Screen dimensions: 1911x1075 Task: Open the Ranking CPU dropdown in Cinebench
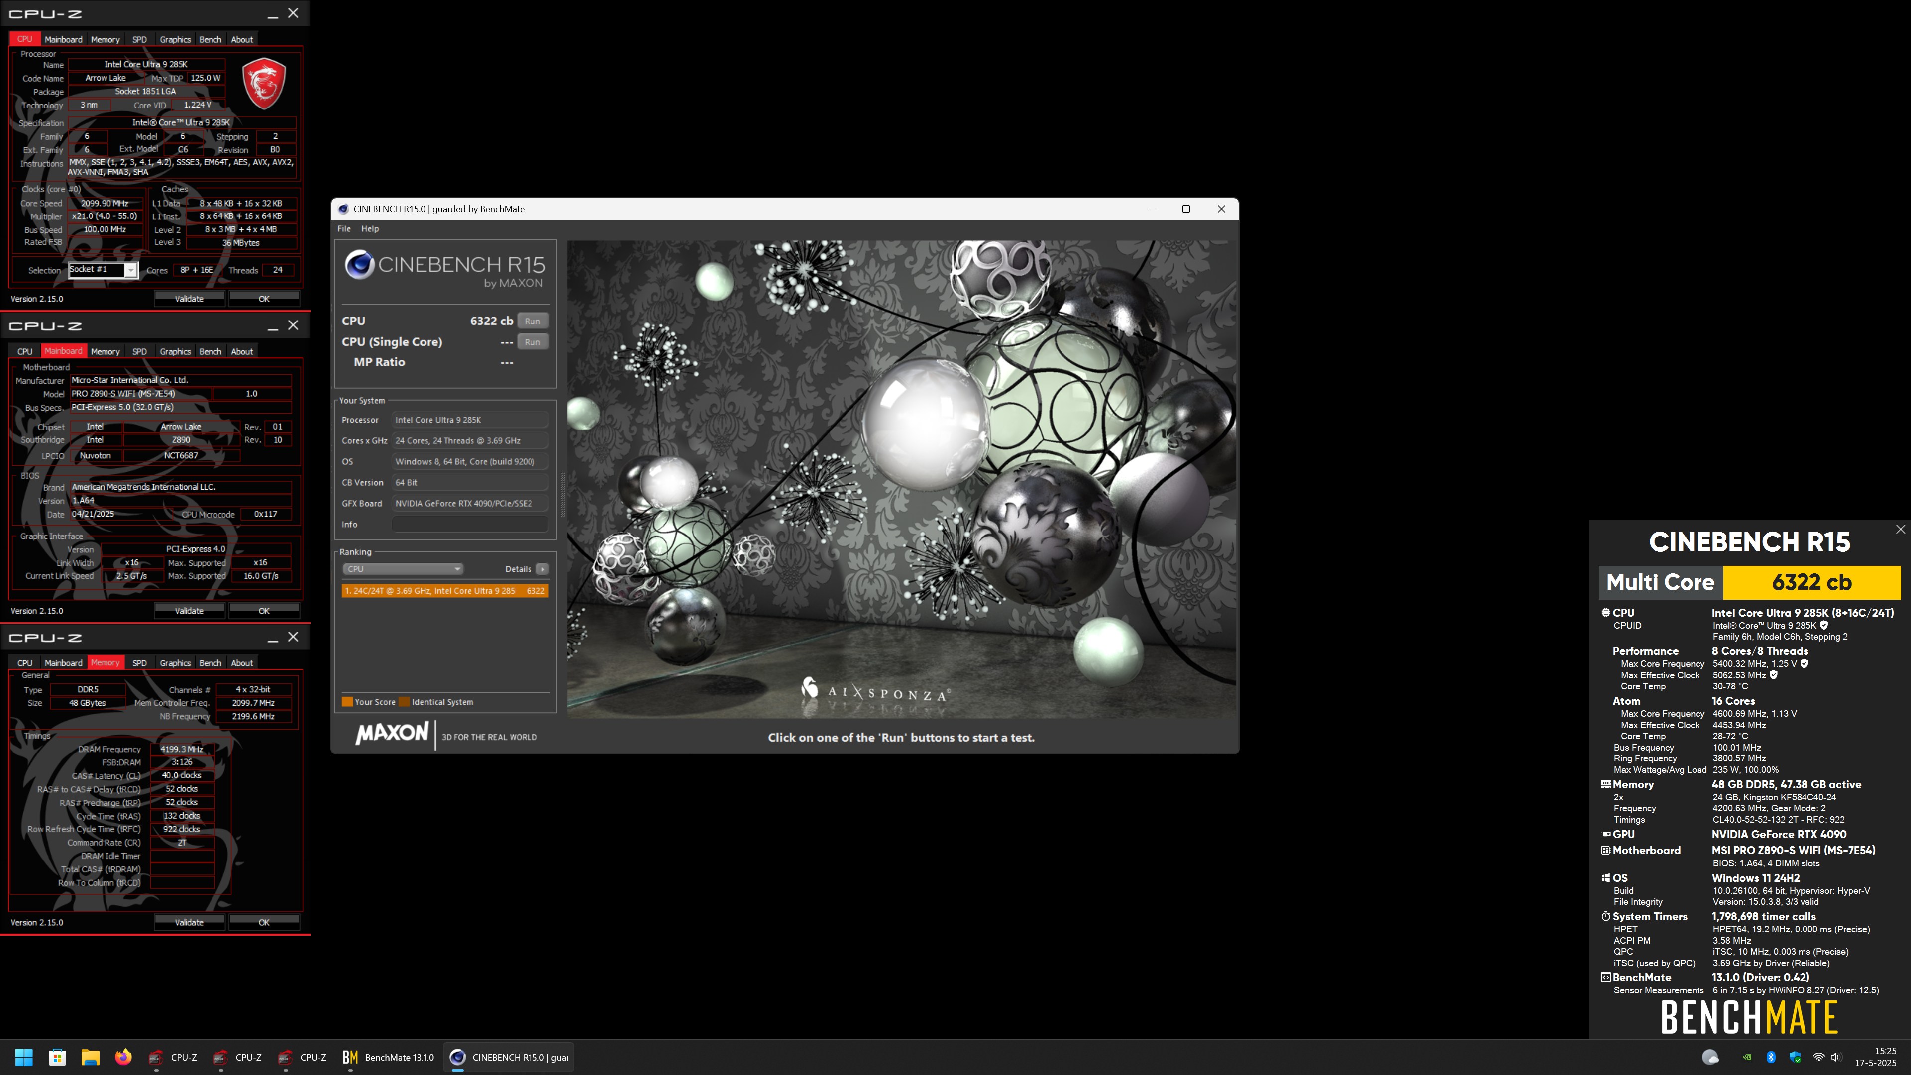(x=403, y=569)
